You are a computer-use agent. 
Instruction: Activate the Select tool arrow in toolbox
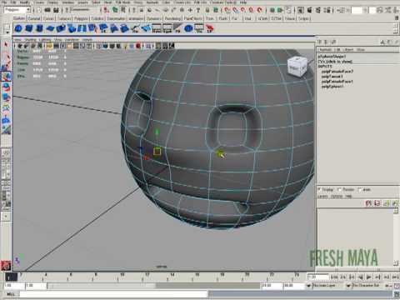(6, 44)
